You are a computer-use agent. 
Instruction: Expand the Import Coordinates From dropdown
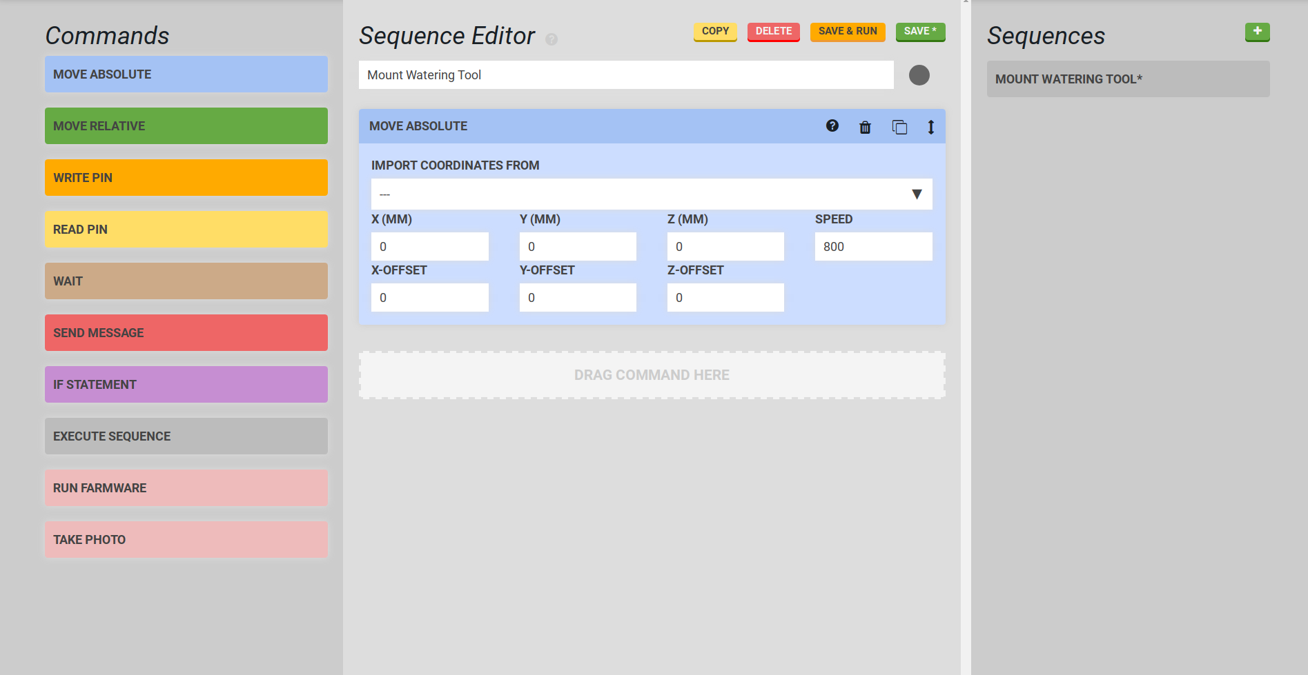651,194
